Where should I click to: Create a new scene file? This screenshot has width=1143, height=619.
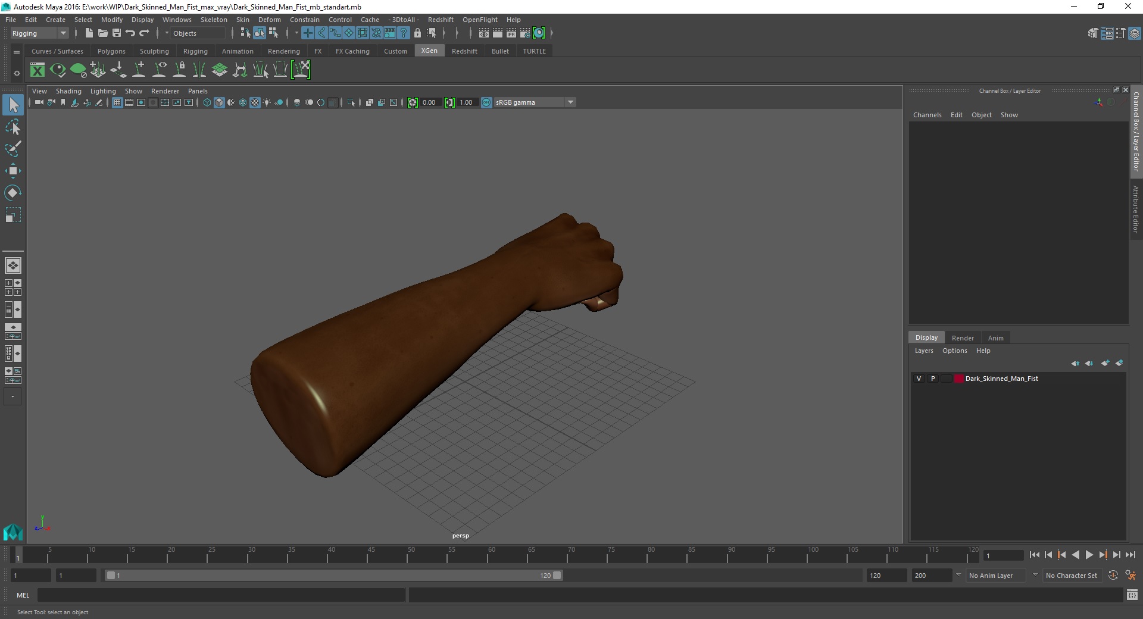(89, 33)
